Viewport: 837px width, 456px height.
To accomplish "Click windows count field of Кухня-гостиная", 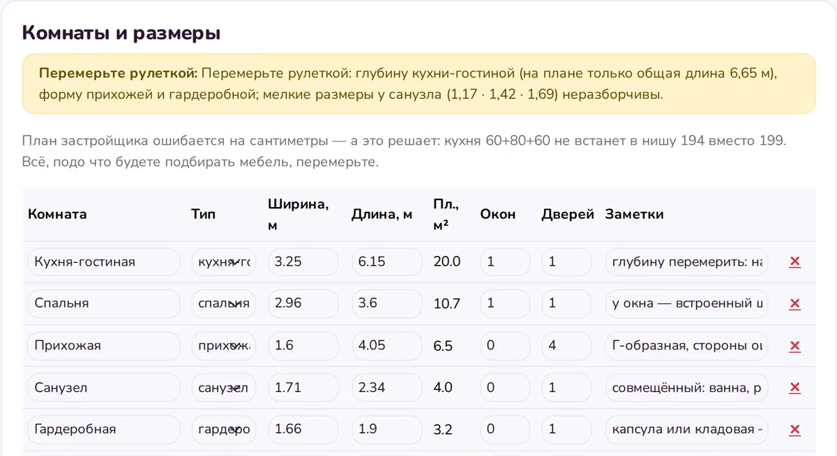I will [x=505, y=262].
